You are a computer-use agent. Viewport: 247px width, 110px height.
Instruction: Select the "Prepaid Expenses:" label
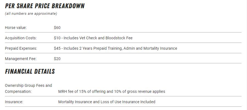(21, 48)
